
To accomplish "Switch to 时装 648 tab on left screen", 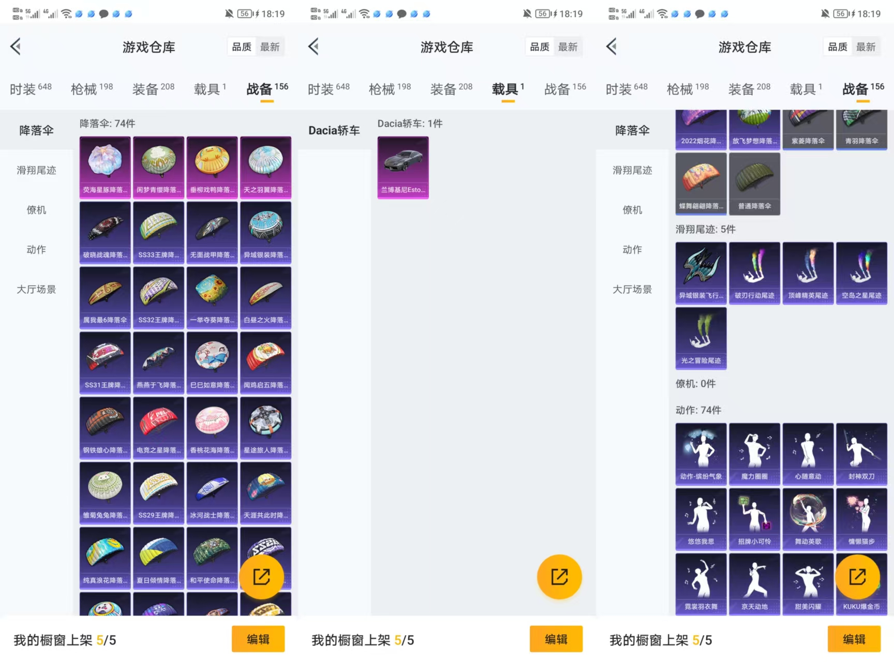I will 31,89.
